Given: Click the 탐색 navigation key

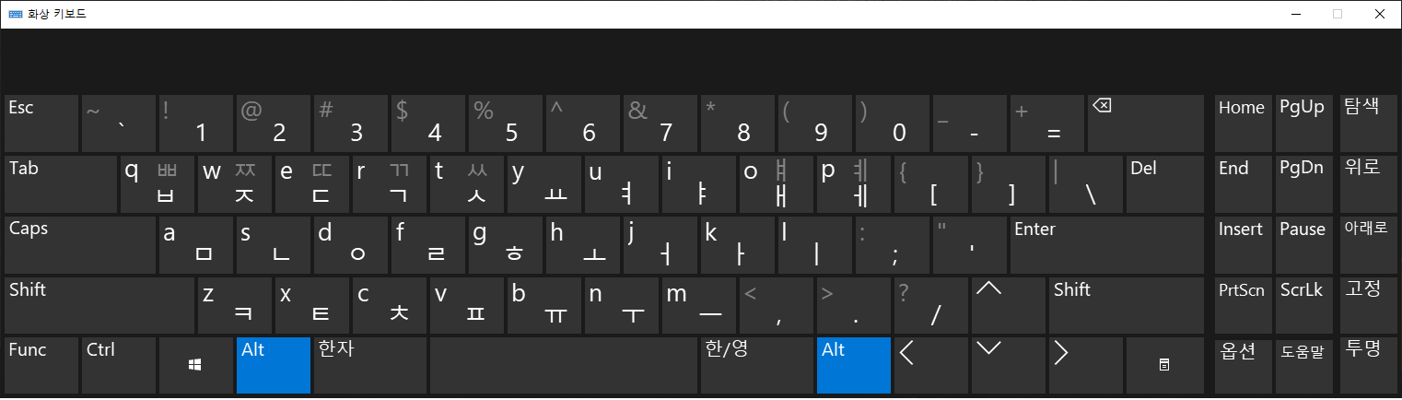Looking at the screenshot, I should coord(1364,124).
